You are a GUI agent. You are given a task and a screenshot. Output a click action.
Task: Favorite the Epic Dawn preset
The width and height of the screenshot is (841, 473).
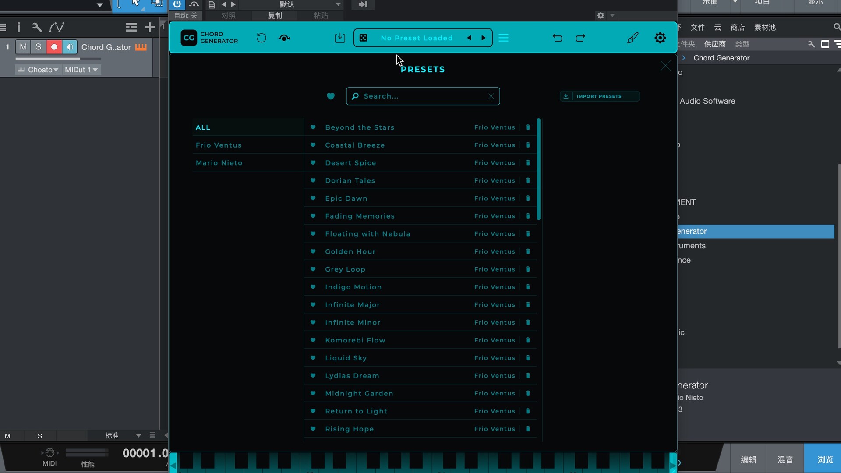coord(313,198)
